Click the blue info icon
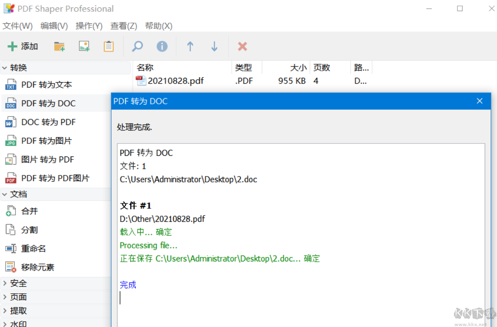497x327 pixels. [162, 46]
